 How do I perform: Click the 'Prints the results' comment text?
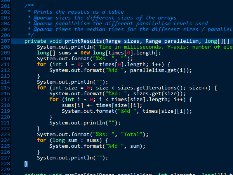62,12
